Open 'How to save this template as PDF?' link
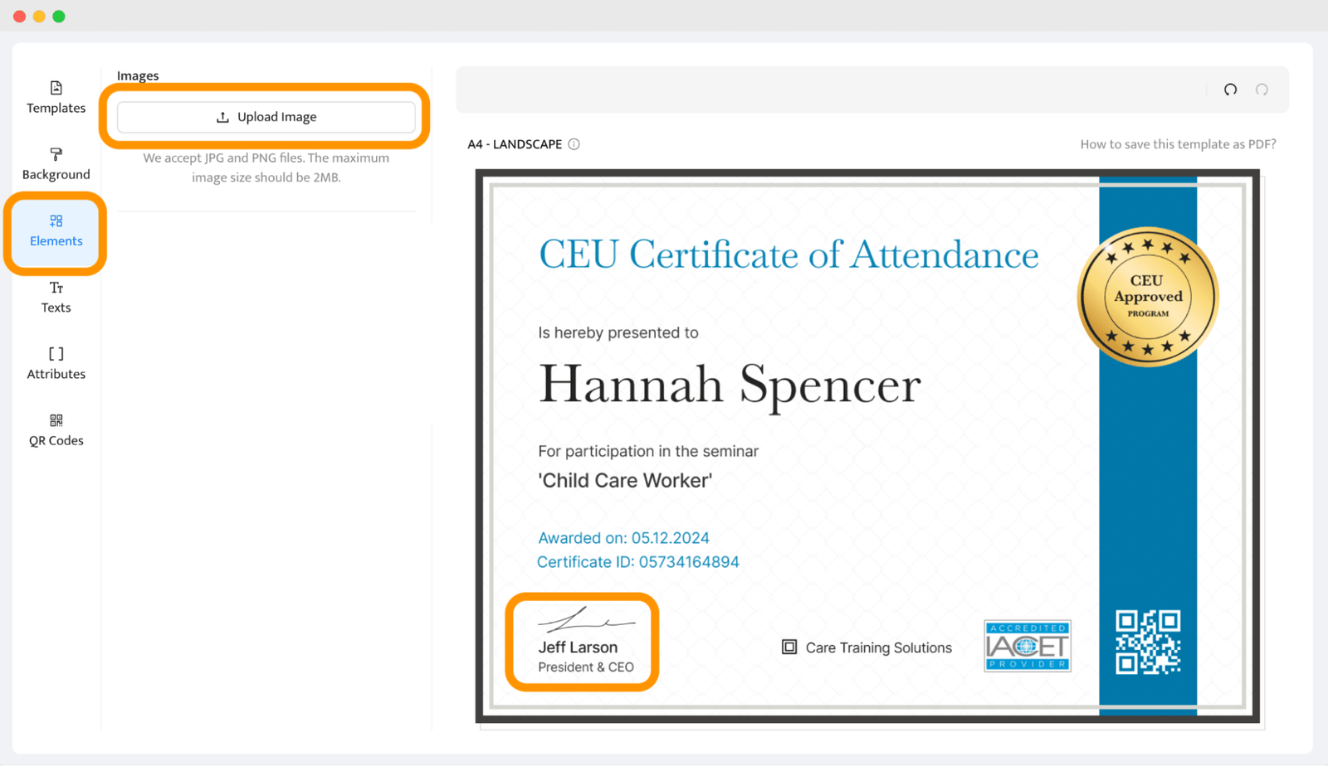 1177,144
